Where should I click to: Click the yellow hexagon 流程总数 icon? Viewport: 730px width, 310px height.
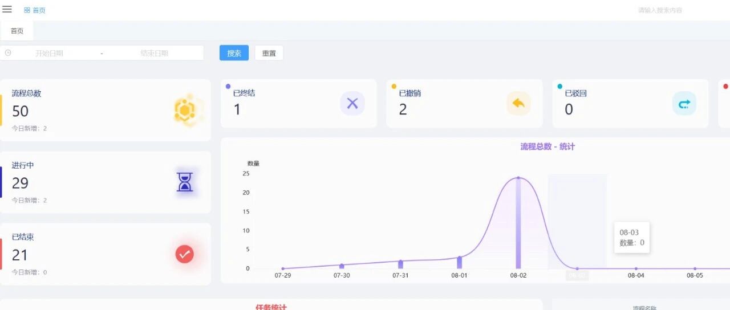[x=185, y=111]
